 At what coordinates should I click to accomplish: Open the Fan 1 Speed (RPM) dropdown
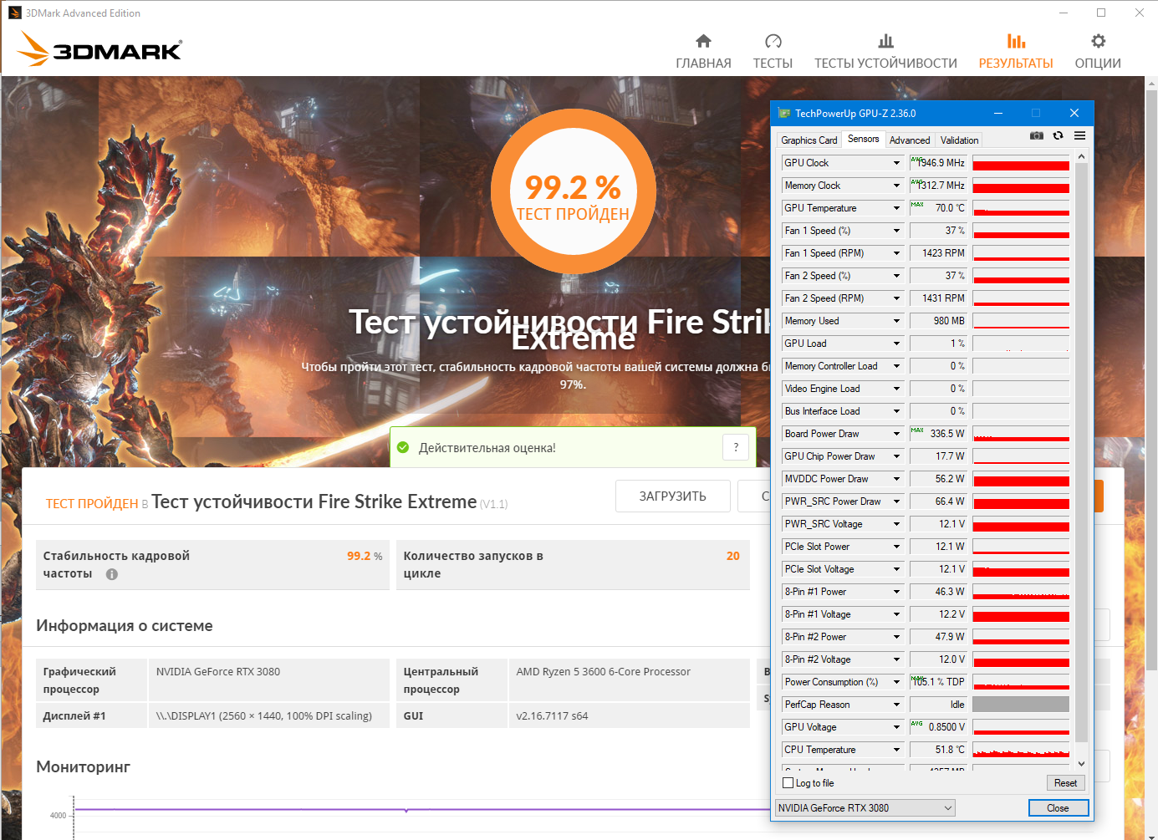pos(896,253)
